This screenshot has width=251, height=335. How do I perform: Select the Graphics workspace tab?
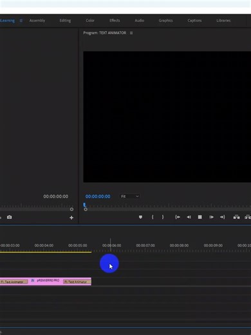coord(165,21)
